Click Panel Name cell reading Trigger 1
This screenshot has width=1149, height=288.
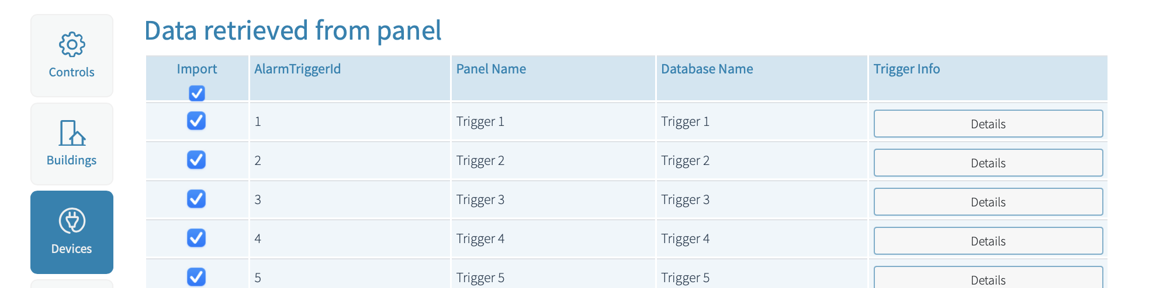(480, 122)
